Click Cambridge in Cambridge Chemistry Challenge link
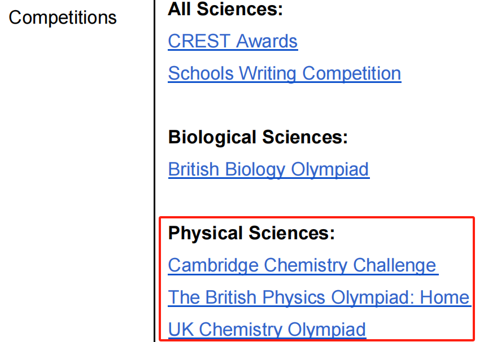484x342 pixels. (x=213, y=265)
